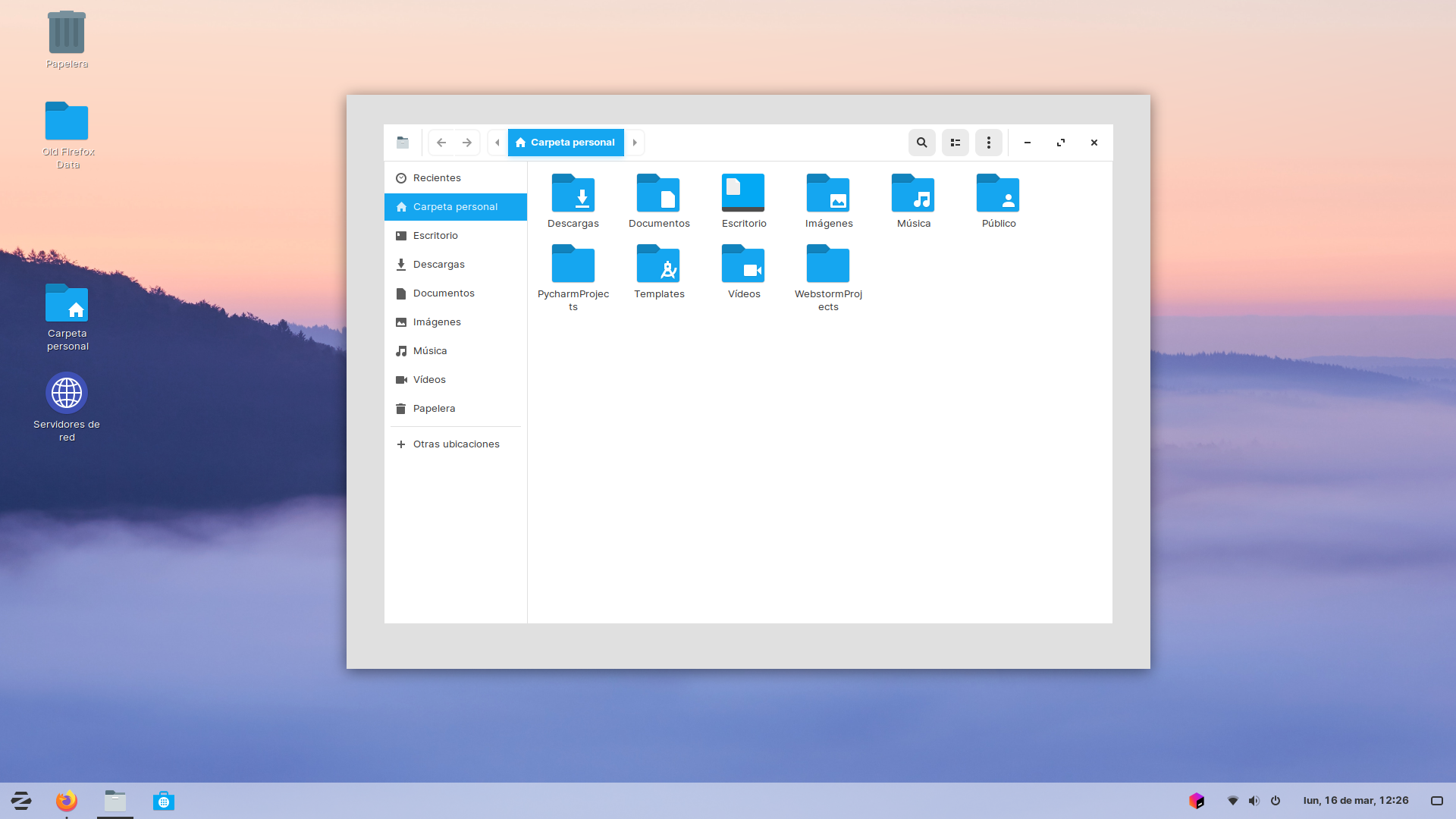Select the PycharmProjects folder
Screen dimensions: 1456x819
point(573,265)
